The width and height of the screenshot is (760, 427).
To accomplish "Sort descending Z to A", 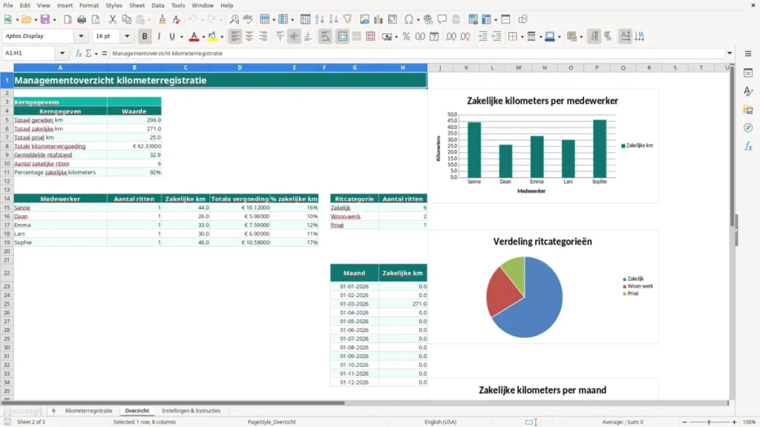I will click(333, 19).
